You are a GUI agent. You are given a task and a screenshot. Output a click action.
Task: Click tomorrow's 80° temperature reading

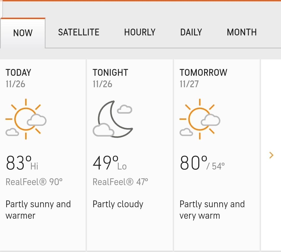pos(194,163)
